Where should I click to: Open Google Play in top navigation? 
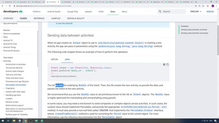pyautogui.click(x=73, y=12)
